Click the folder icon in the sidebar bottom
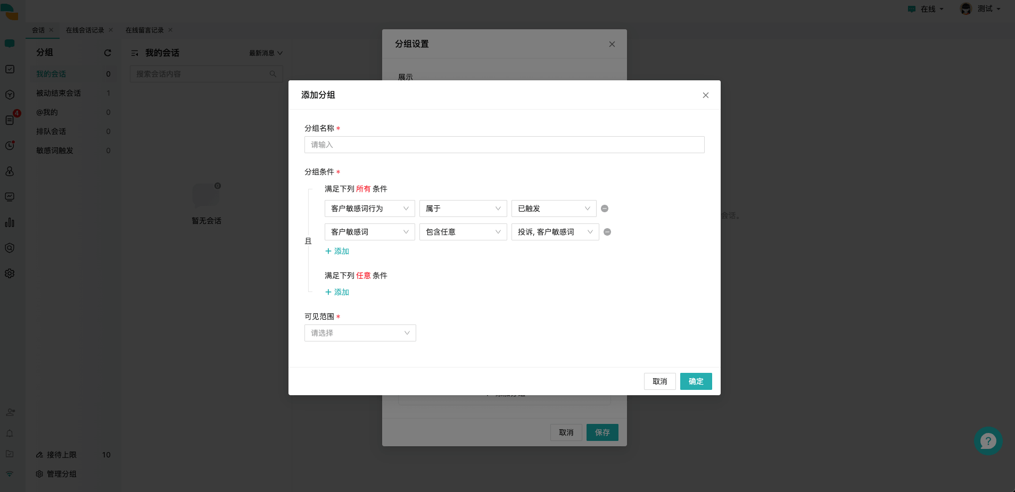The width and height of the screenshot is (1015, 492). tap(10, 454)
